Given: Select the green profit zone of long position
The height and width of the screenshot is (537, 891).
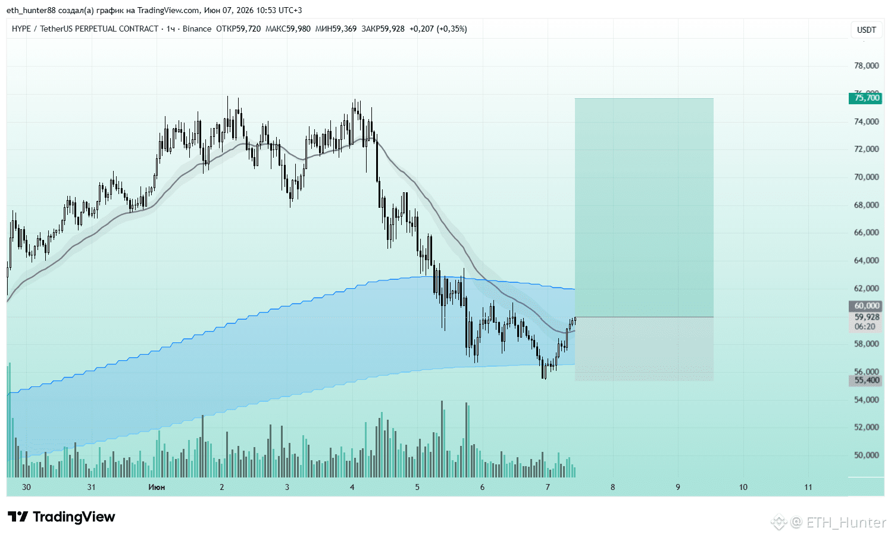Looking at the screenshot, I should 644,208.
